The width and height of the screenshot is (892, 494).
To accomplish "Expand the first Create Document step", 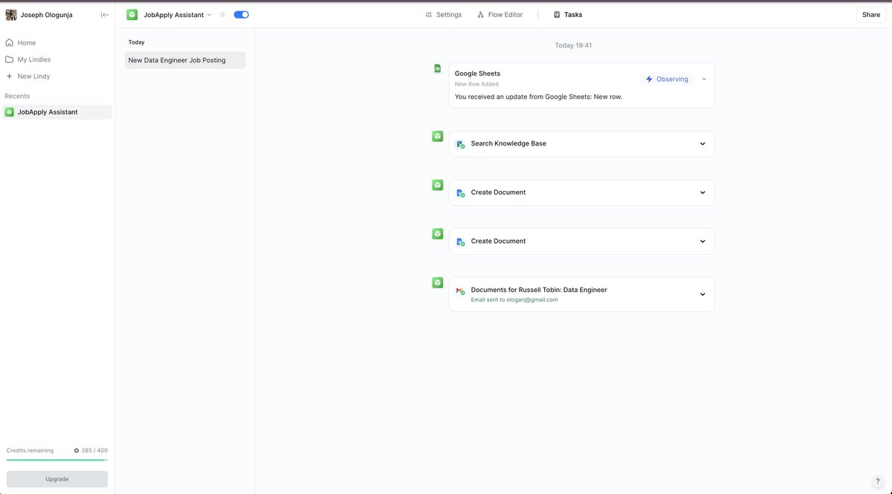I will [702, 192].
